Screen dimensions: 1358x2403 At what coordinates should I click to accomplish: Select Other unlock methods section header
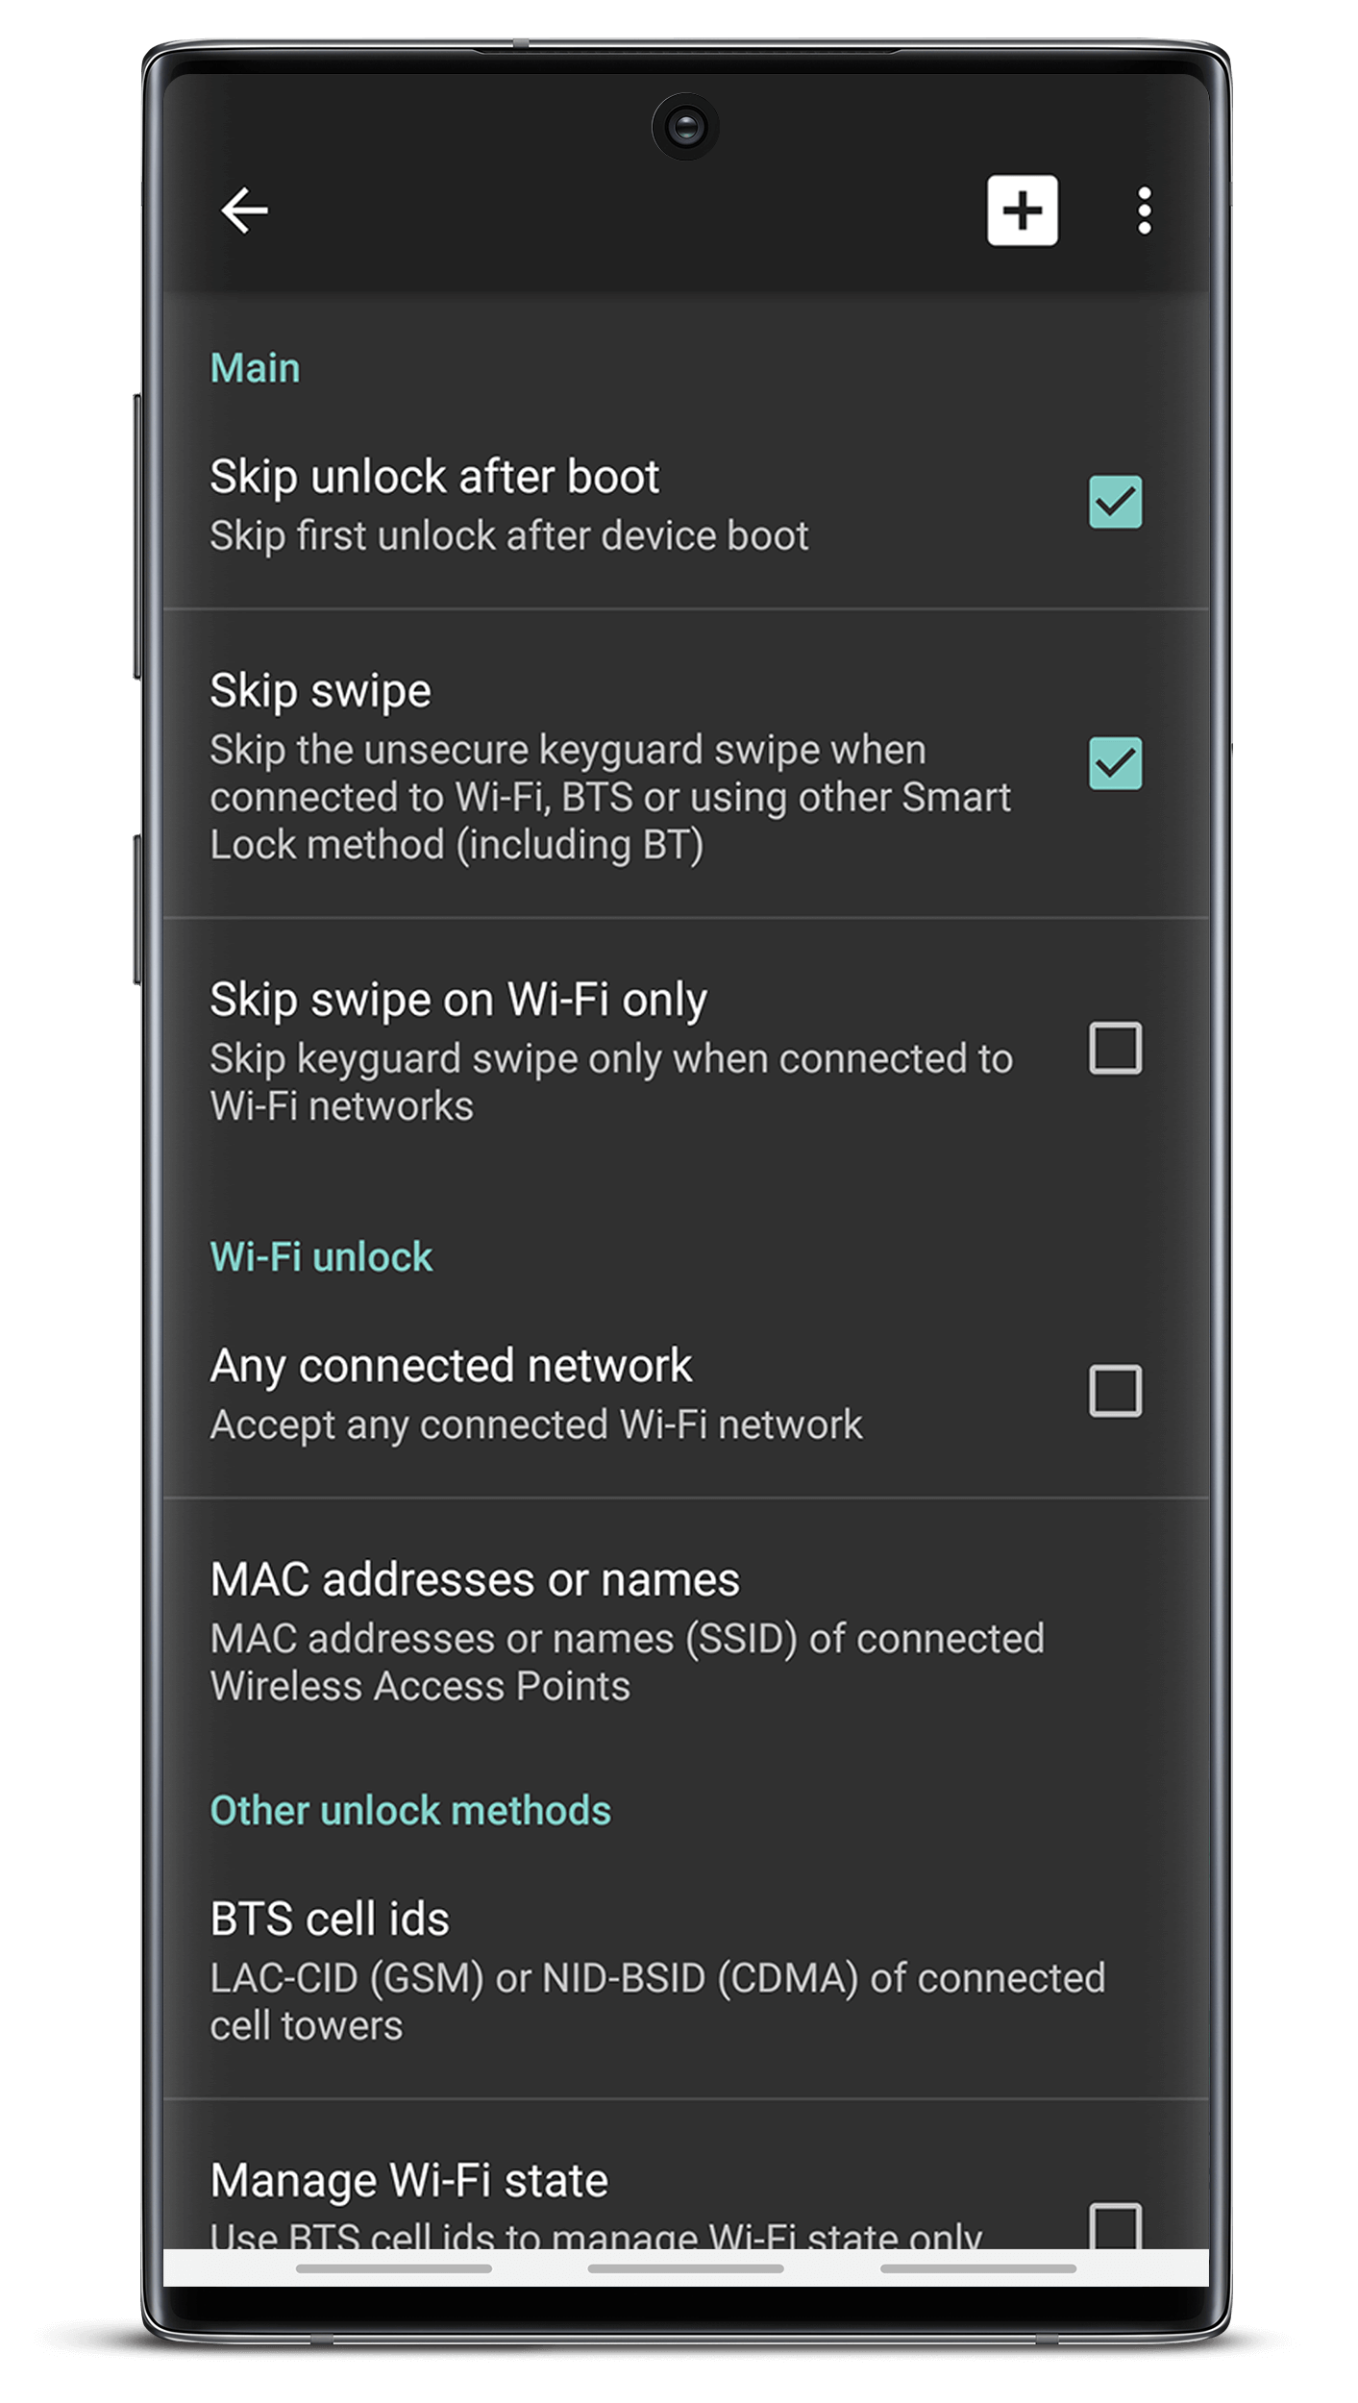[410, 1811]
